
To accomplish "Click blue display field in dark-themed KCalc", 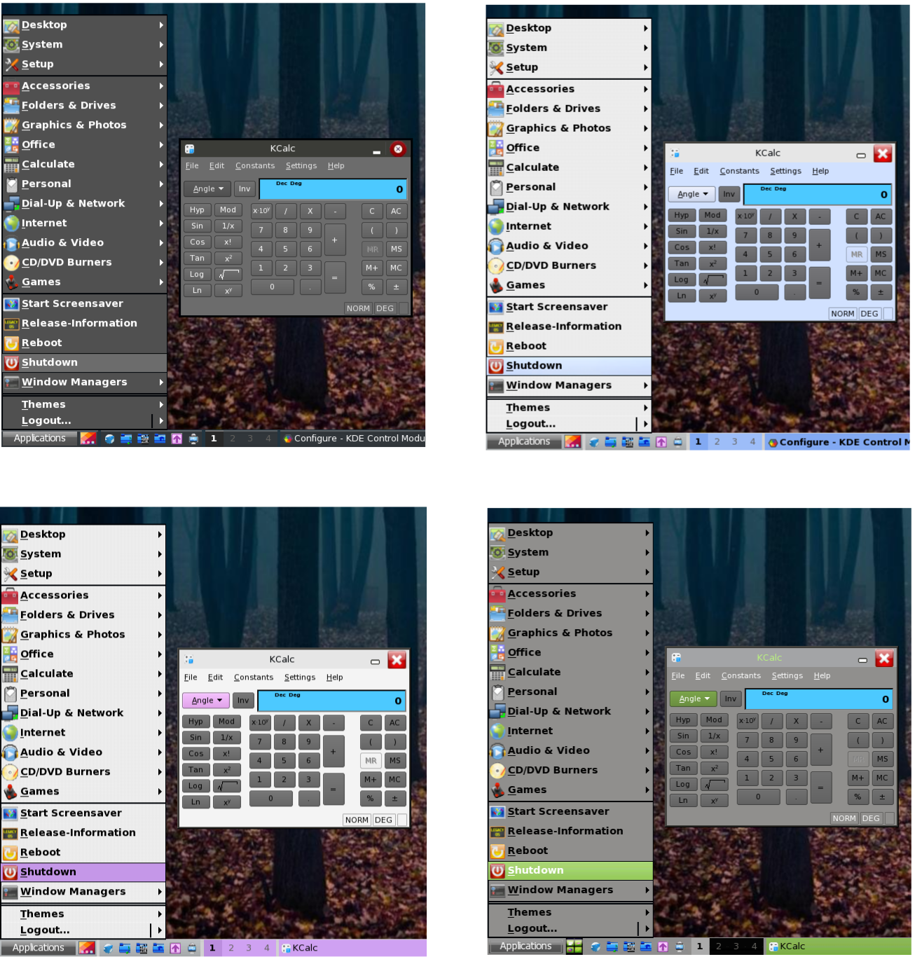I will click(x=333, y=189).
